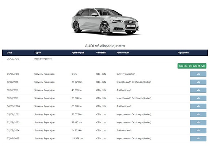The height and width of the screenshot is (147, 210).
Task: Open Vis report for 15/08/2017 service
Action: (198, 82)
